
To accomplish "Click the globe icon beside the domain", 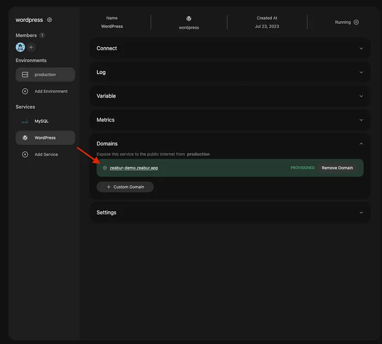I will [x=105, y=168].
